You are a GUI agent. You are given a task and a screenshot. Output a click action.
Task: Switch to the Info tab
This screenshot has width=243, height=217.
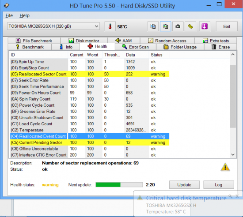point(66,47)
